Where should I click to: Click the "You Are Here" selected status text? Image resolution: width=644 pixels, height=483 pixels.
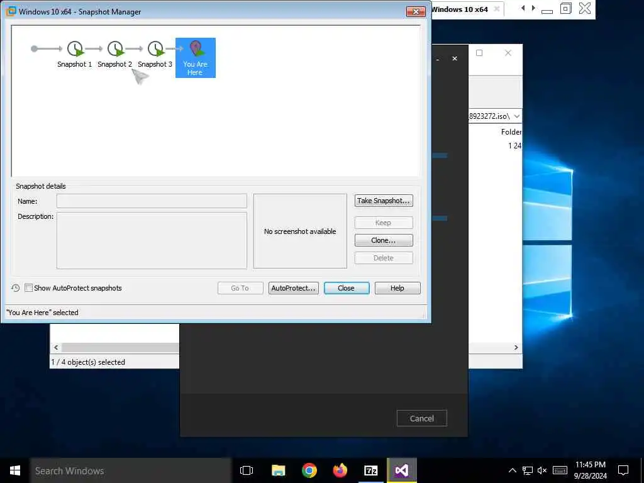click(x=43, y=313)
